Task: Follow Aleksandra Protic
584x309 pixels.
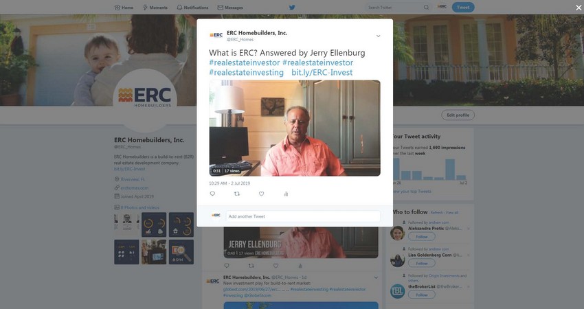Action: [x=422, y=237]
